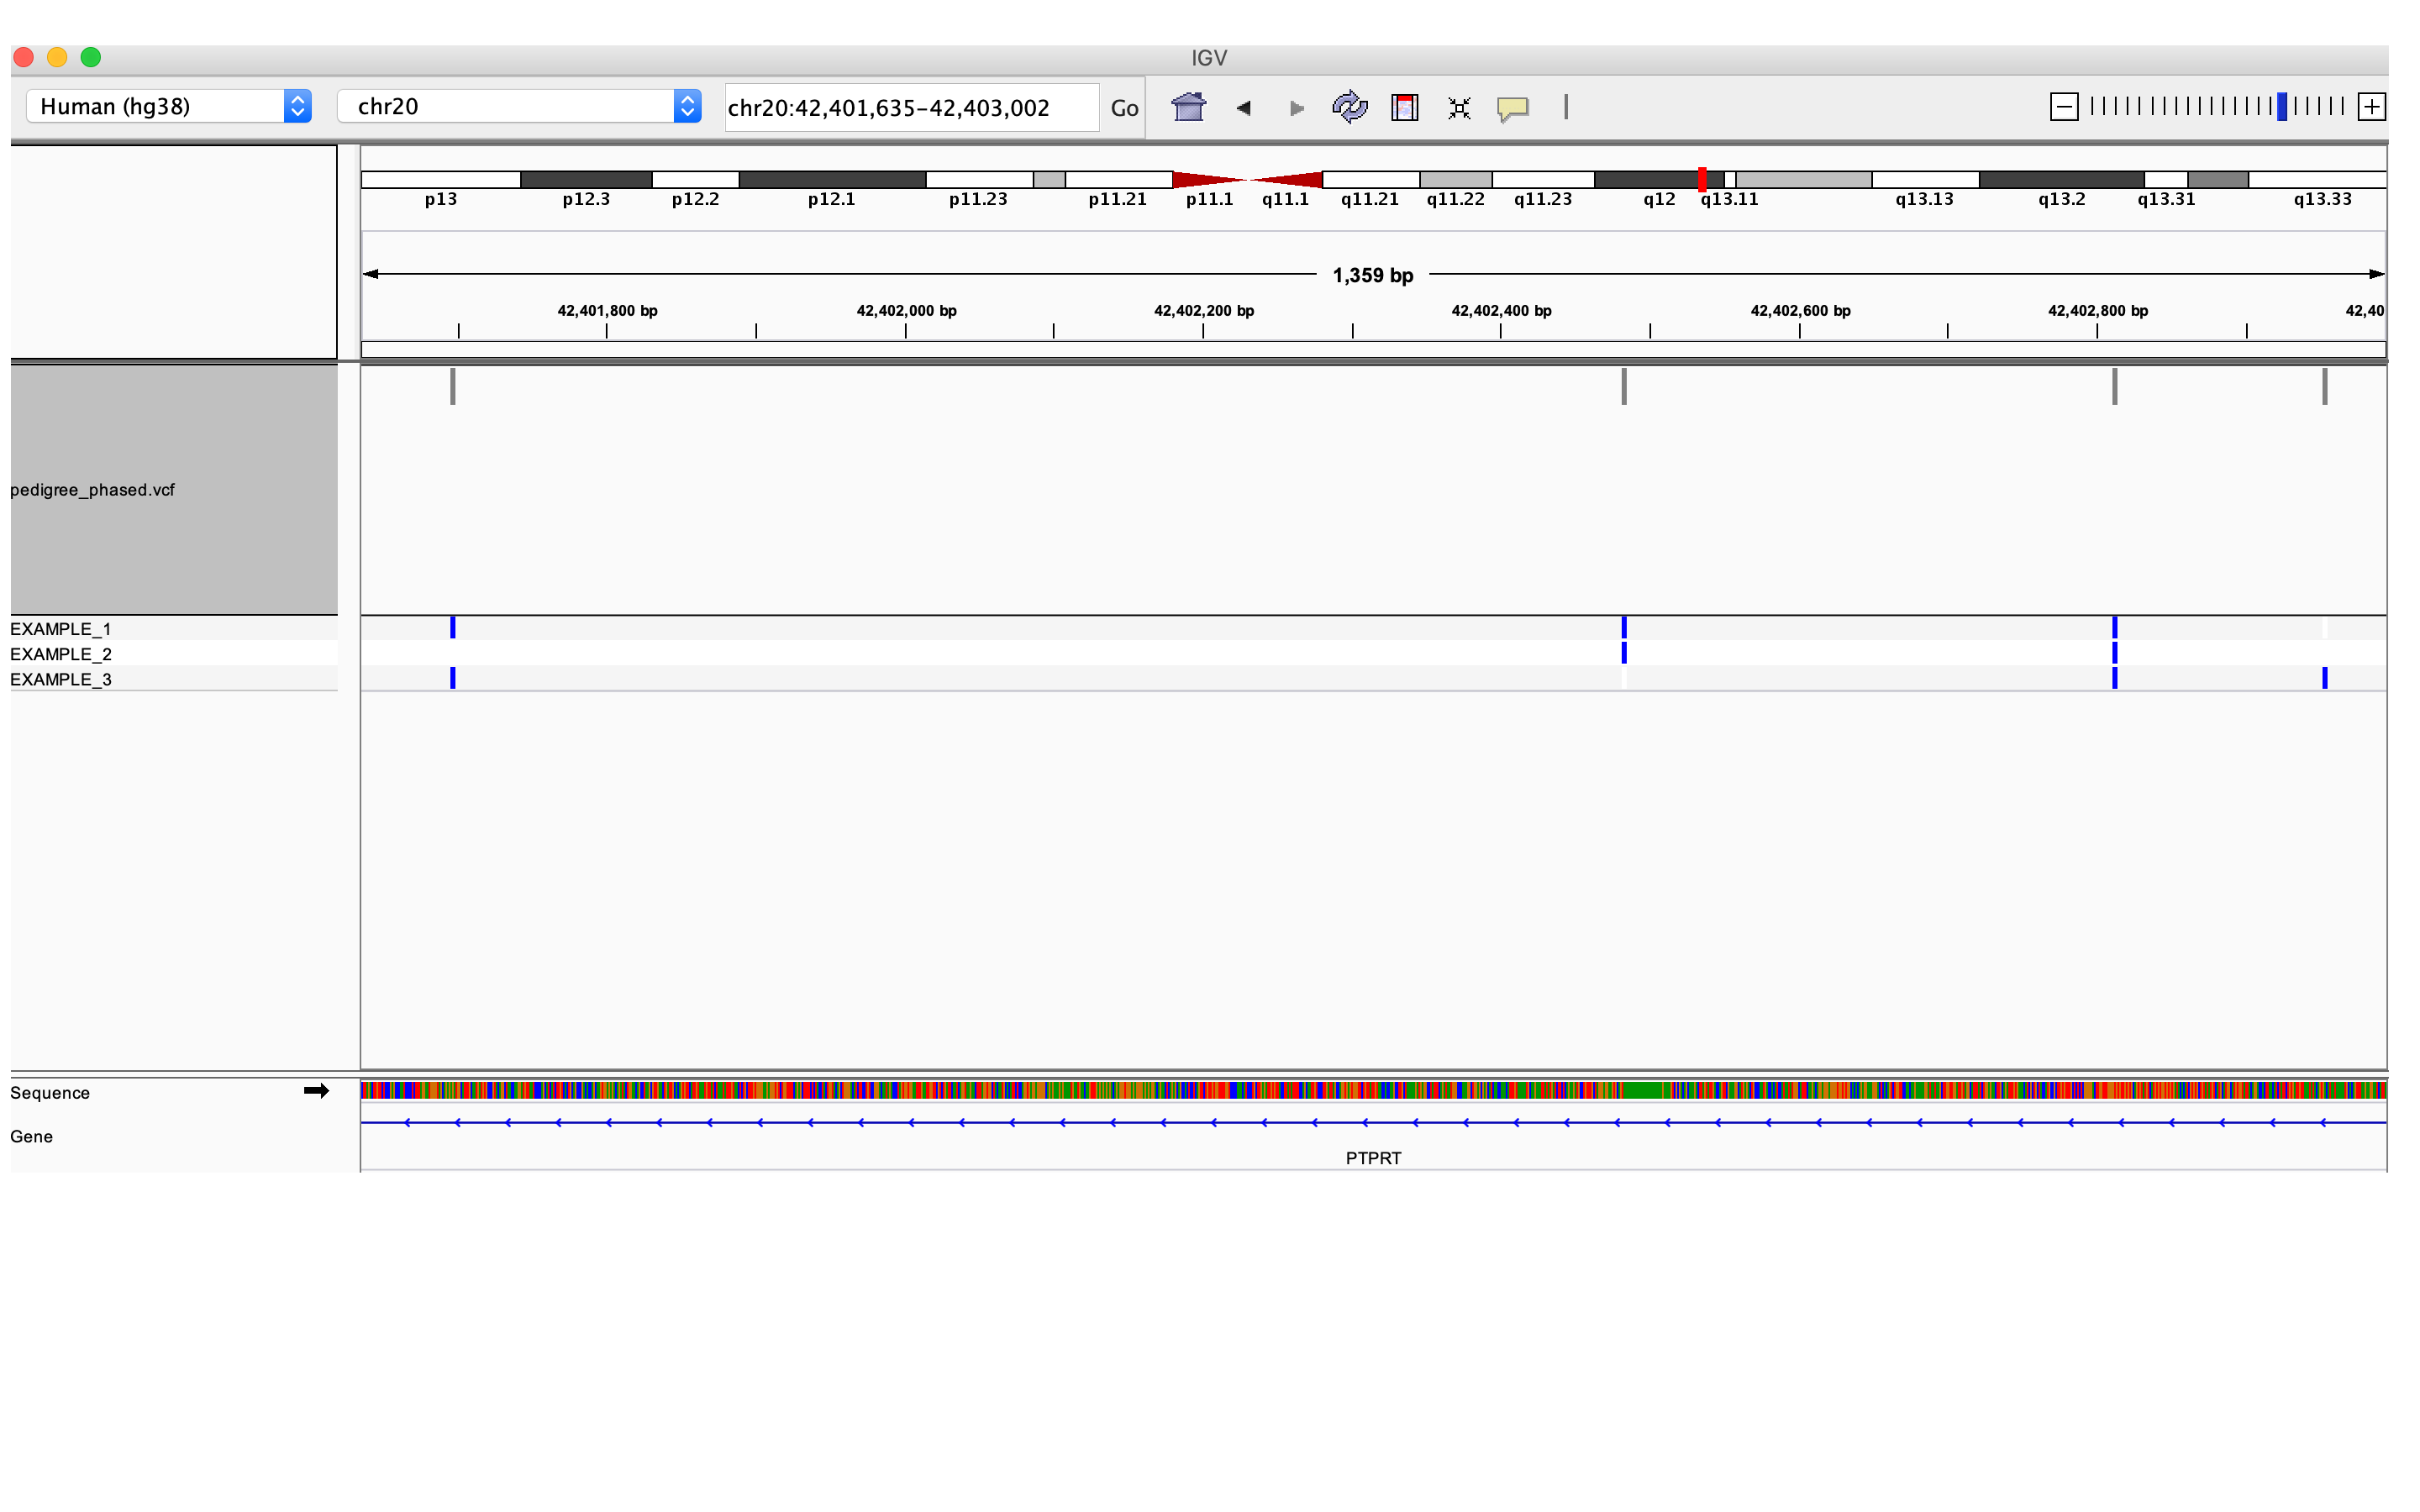
Task: Open the chr20 chromosome dropdown
Action: tap(518, 107)
